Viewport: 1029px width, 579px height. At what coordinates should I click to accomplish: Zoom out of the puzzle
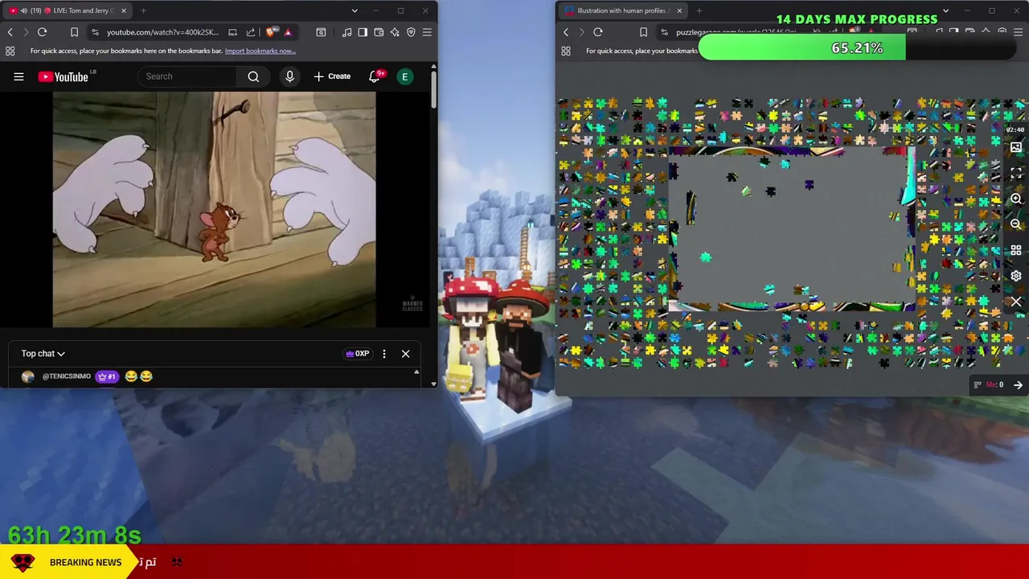click(x=1016, y=224)
